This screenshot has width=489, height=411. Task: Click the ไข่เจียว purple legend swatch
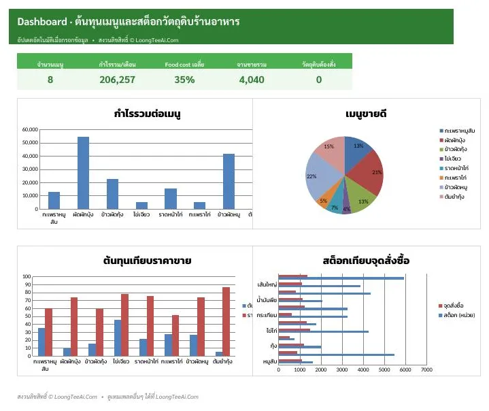(x=441, y=159)
